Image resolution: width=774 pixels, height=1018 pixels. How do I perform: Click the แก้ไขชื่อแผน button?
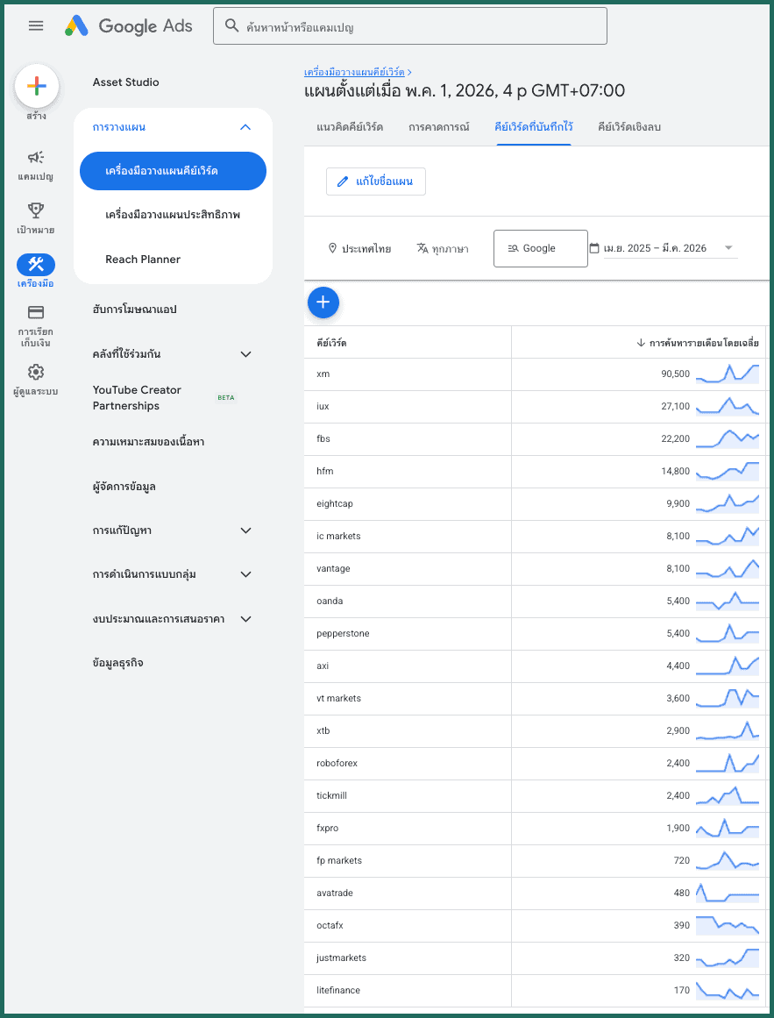pos(376,182)
